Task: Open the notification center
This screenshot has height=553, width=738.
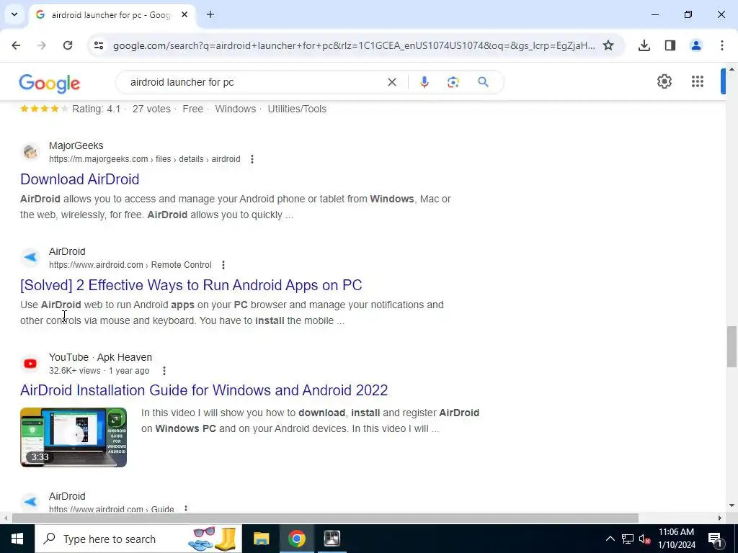Action: (715, 539)
